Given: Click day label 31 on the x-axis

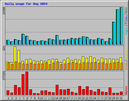Looking at the screenshot, I should click(x=121, y=98).
